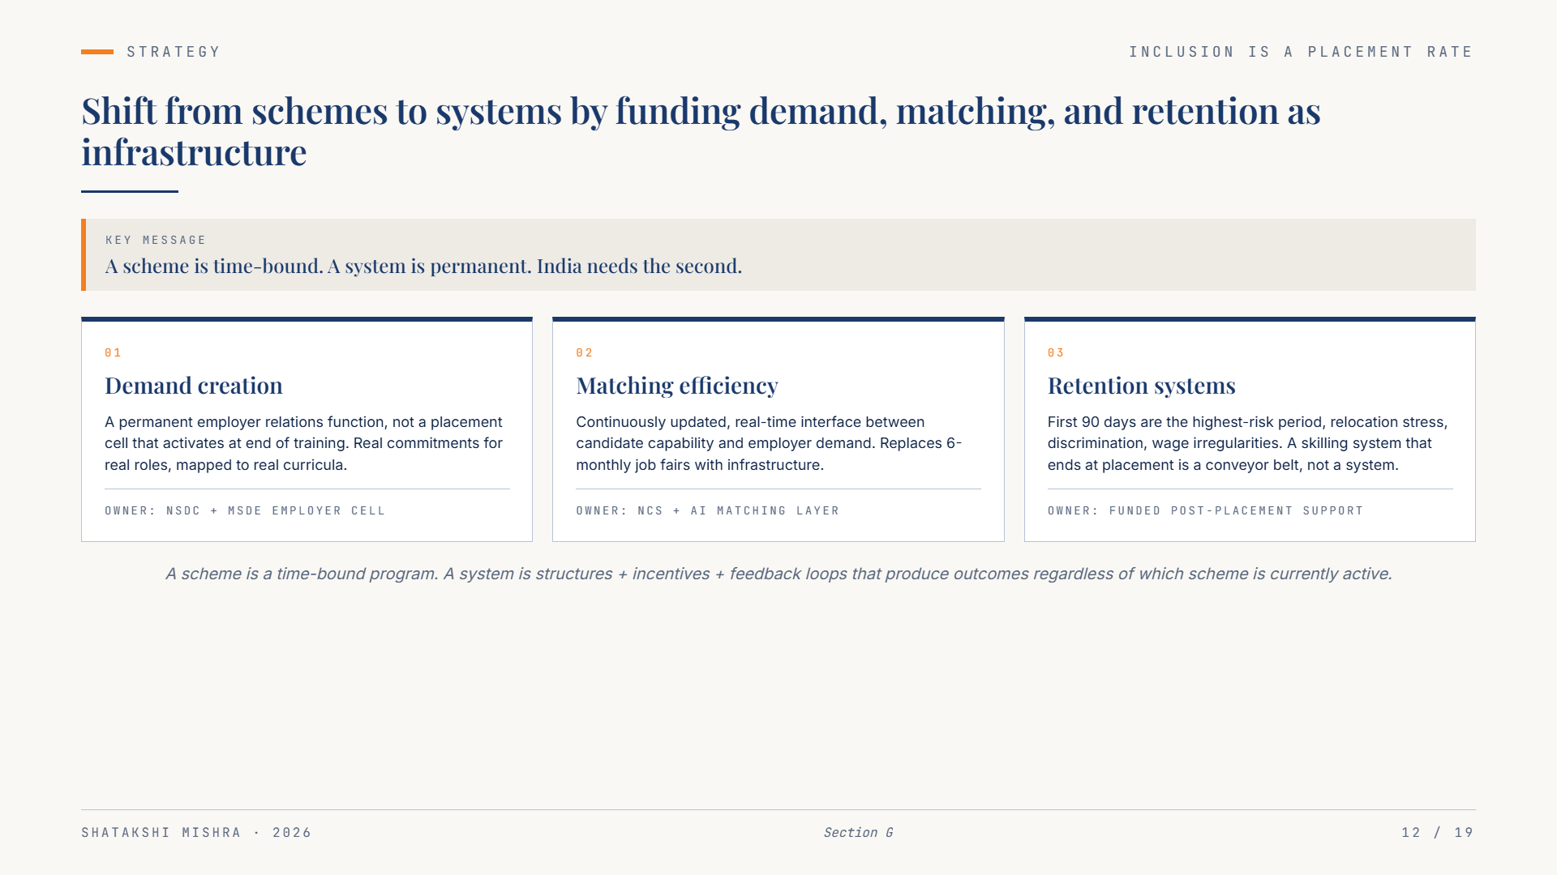Click the 'Section G' footer label
The height and width of the screenshot is (875, 1557).
[x=858, y=833]
